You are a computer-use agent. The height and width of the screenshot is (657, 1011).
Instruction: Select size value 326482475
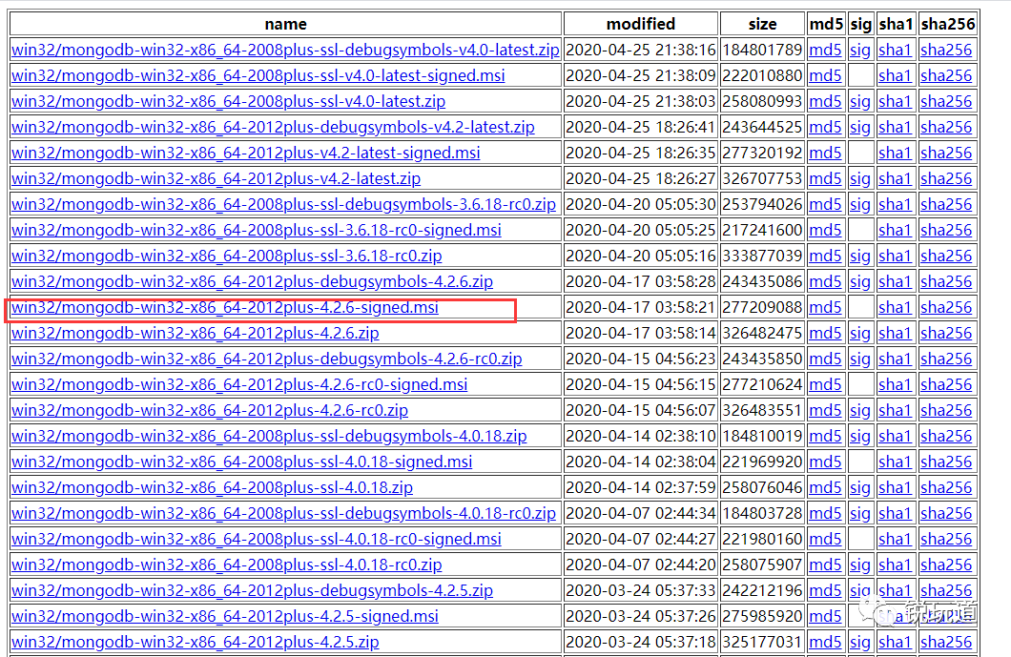coord(762,334)
